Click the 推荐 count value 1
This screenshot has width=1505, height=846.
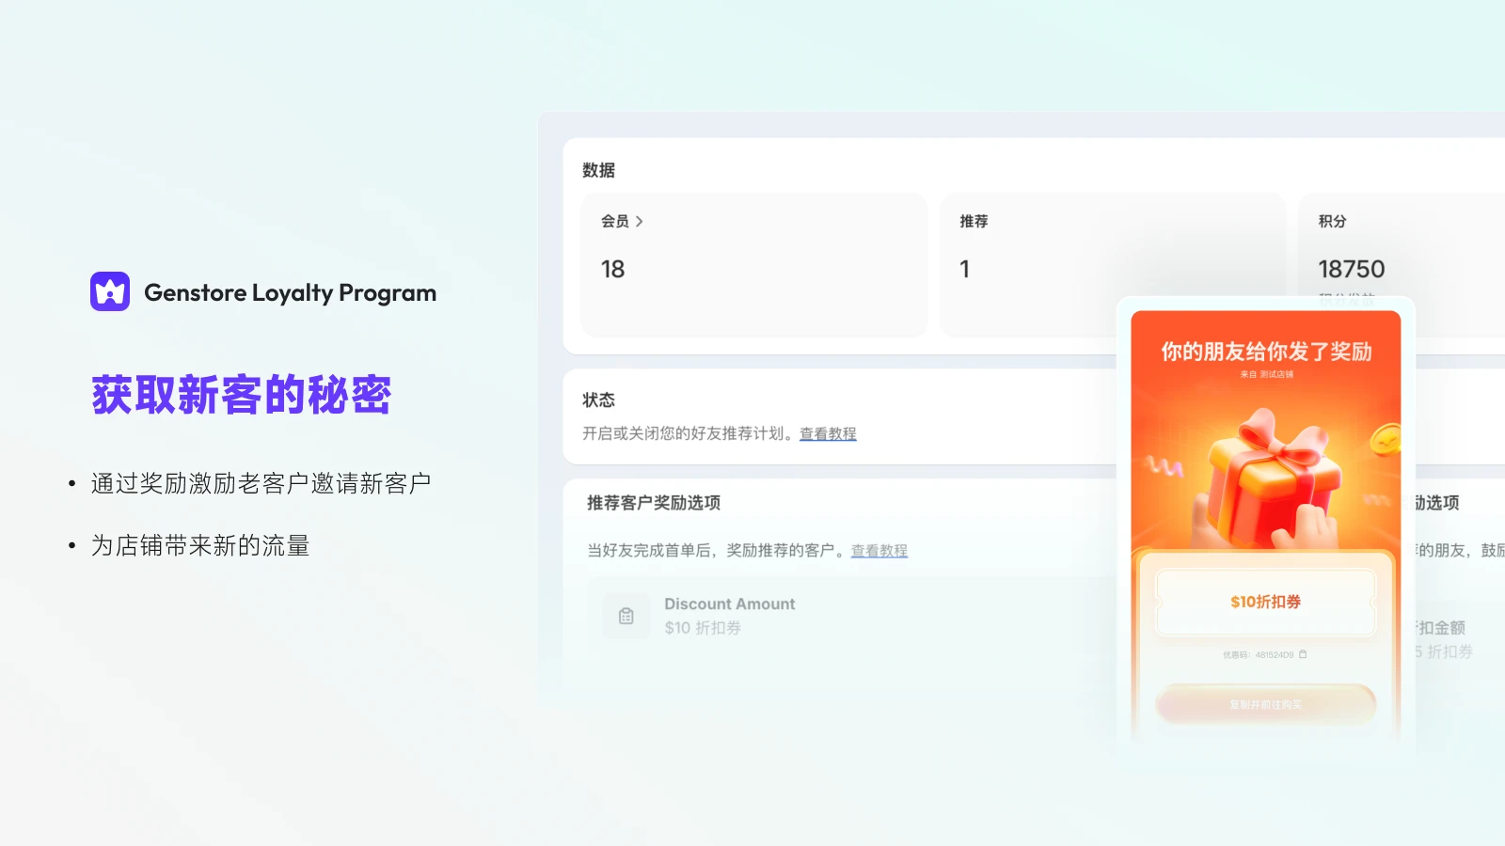[964, 269]
